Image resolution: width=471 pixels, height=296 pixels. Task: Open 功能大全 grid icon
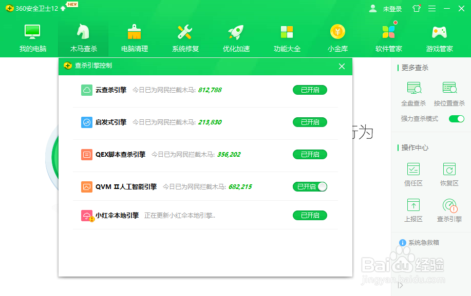coord(287,32)
